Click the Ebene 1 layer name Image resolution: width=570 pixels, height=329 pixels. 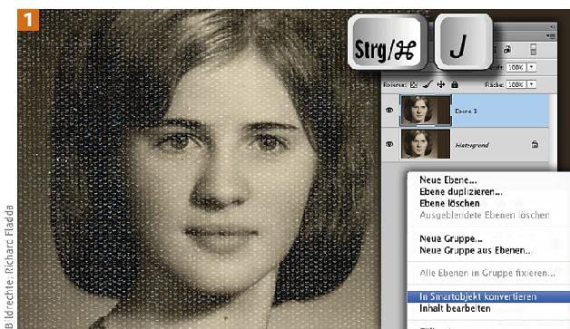[x=466, y=111]
